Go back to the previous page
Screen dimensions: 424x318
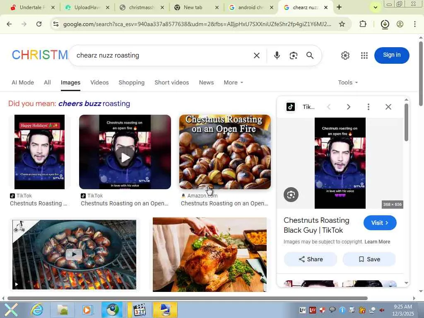pos(9,24)
